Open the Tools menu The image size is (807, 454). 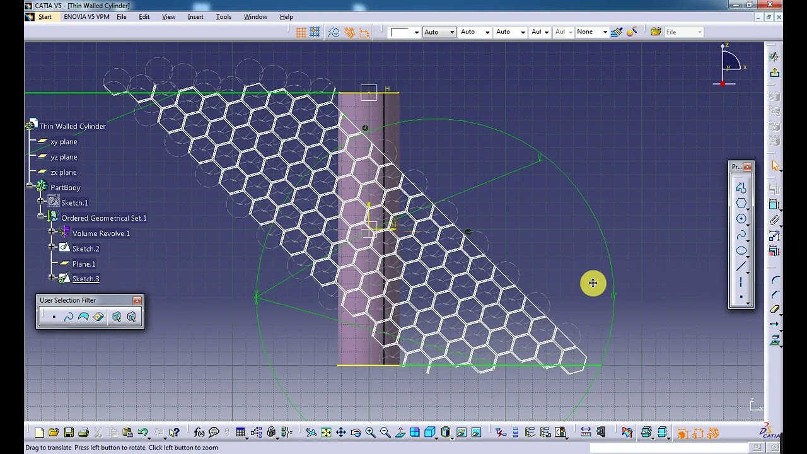tap(224, 17)
